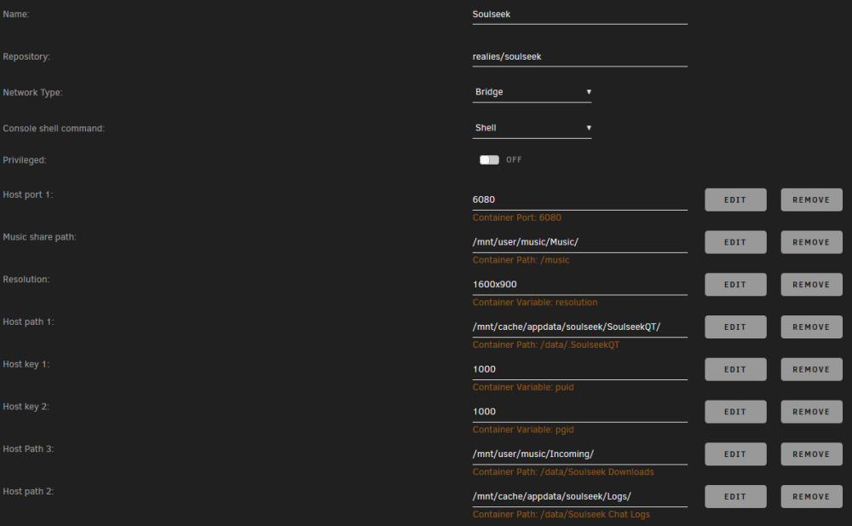Edit the Host path 1 entry
The image size is (852, 526).
click(x=736, y=327)
